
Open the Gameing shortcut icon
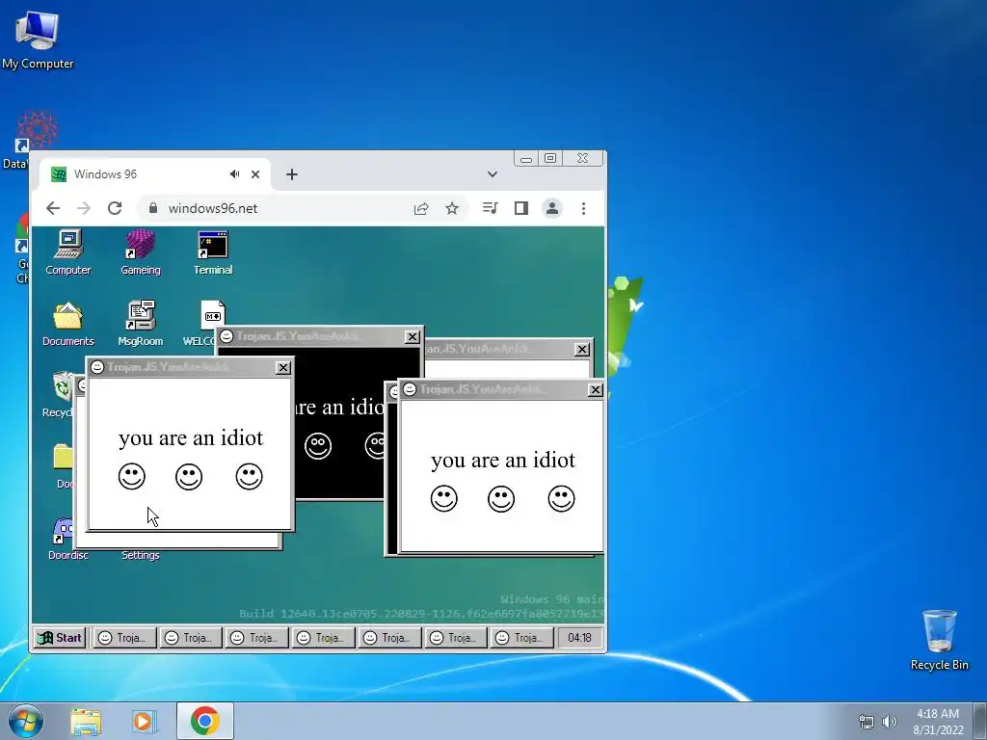(x=140, y=252)
